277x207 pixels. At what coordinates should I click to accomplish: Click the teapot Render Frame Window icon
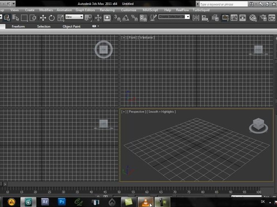click(x=272, y=18)
